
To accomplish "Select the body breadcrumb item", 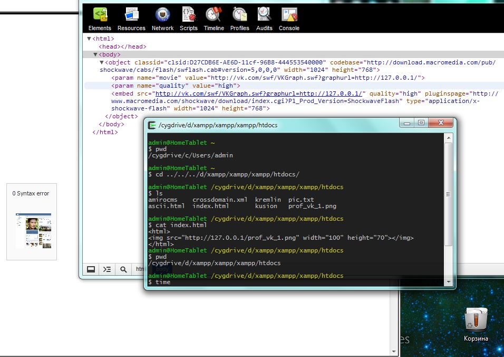I will click(x=162, y=269).
